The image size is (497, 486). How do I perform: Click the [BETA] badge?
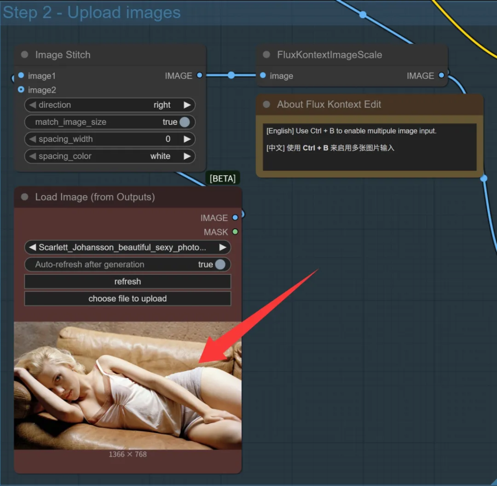(222, 179)
